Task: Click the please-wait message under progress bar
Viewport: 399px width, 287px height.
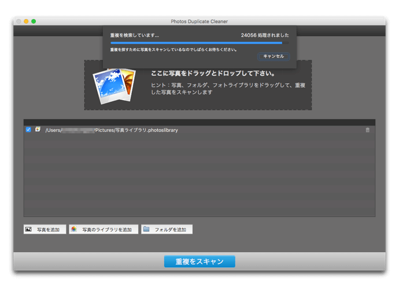Action: tap(173, 50)
